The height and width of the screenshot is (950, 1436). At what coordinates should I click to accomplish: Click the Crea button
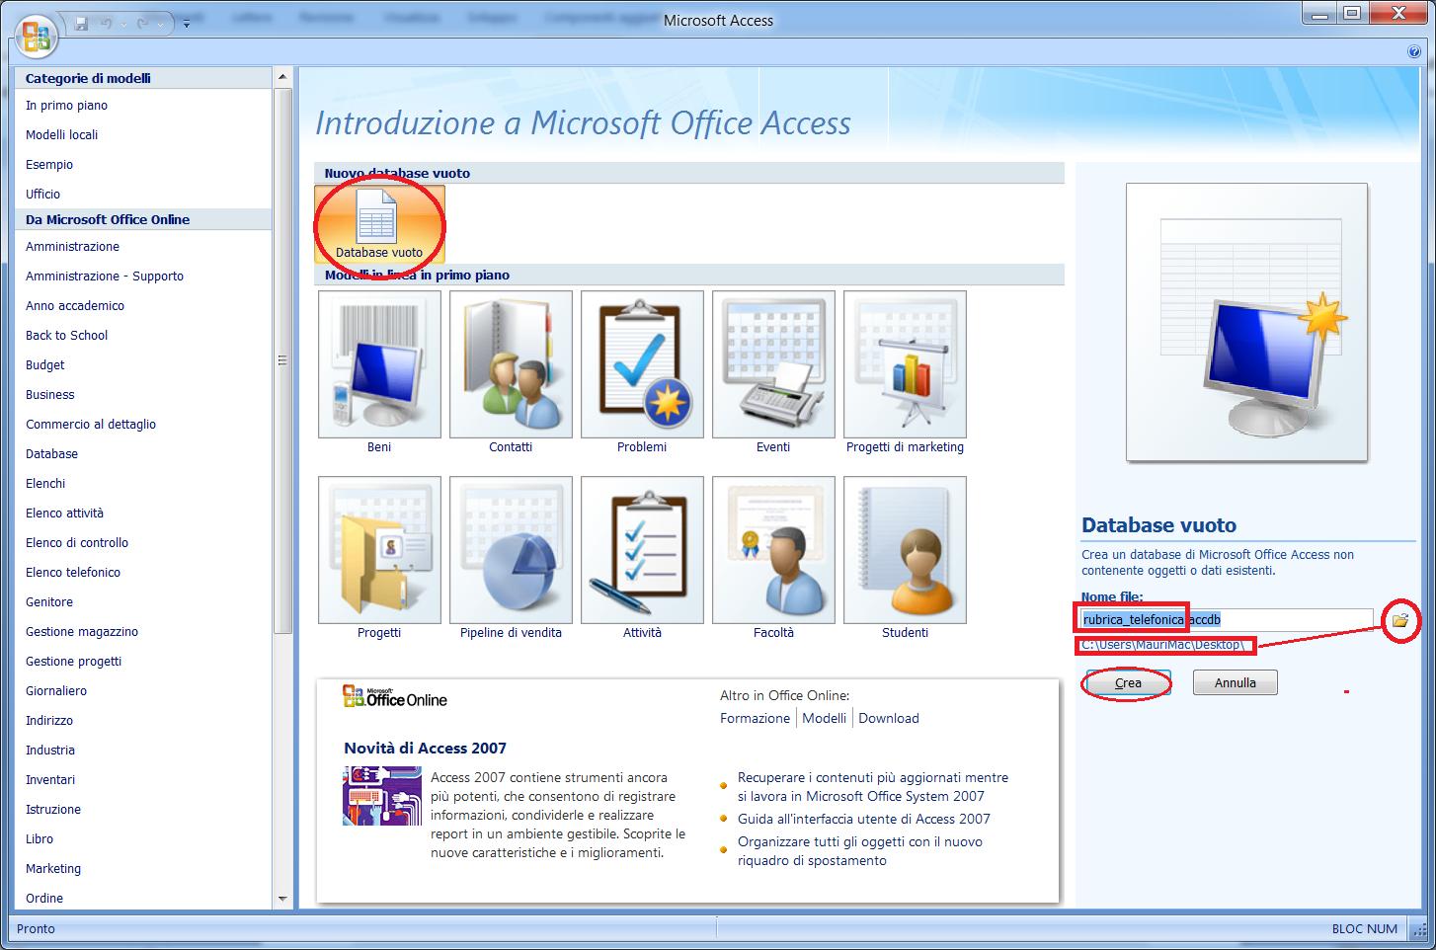pos(1128,682)
